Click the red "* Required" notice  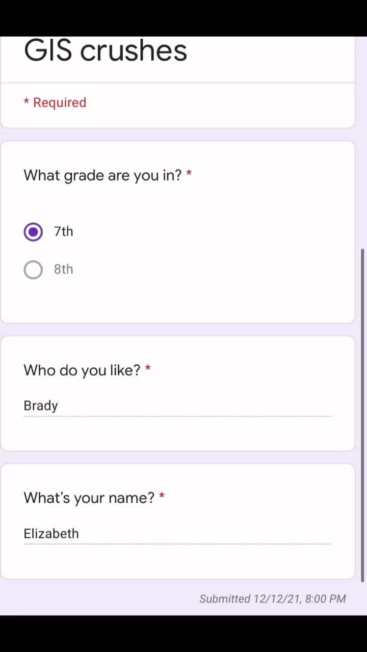55,102
